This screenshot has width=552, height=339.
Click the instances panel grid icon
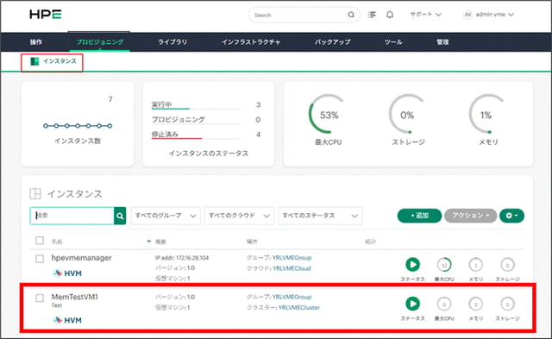[35, 193]
